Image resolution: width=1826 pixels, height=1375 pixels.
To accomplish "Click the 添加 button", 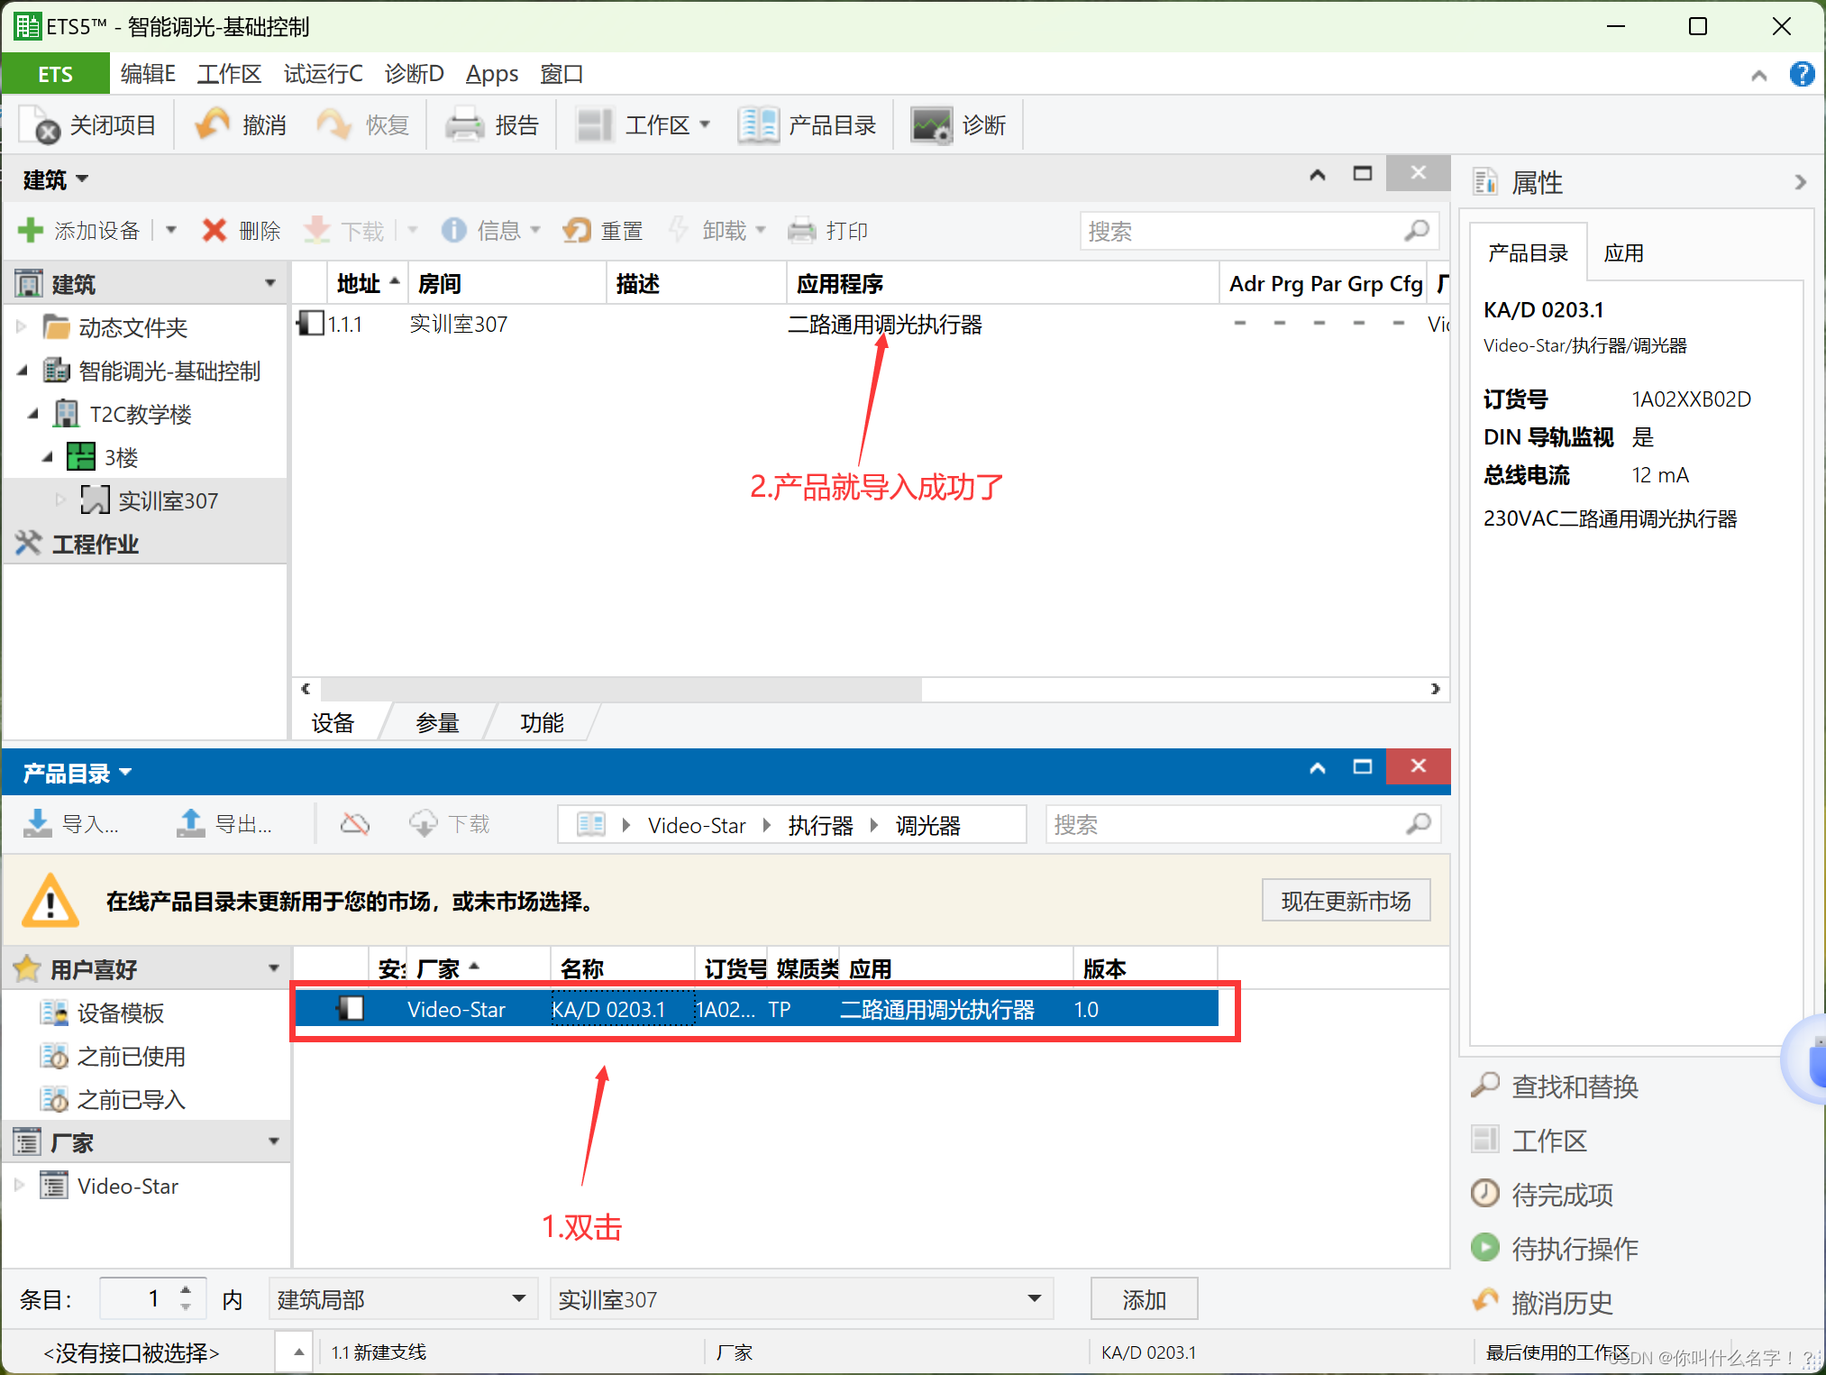I will tap(1143, 1298).
